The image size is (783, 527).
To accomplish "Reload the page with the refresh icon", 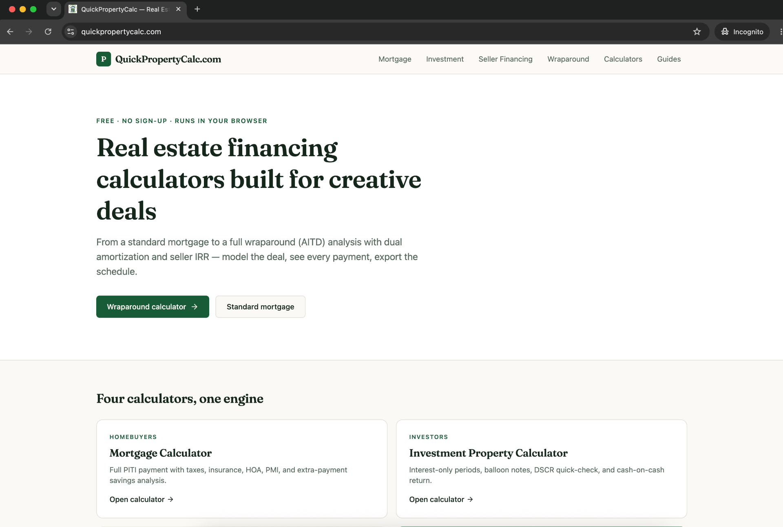I will 48,32.
